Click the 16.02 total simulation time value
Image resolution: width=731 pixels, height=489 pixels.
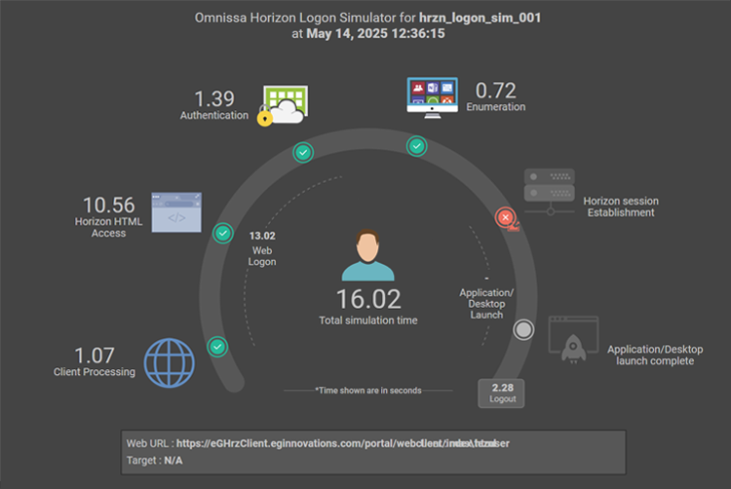click(368, 299)
